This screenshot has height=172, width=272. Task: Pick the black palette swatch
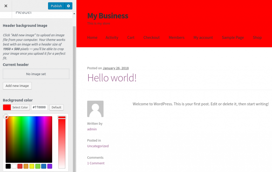tap(8, 166)
